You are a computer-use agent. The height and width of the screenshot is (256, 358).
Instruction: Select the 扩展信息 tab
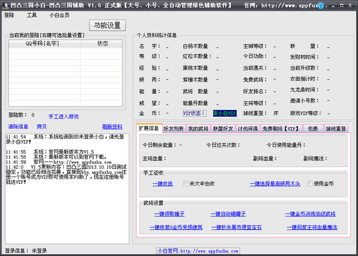coord(149,128)
